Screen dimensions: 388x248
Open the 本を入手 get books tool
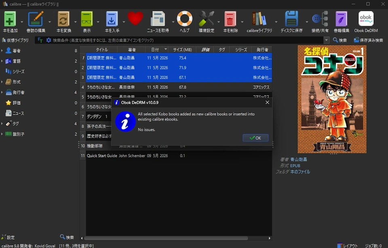point(112,19)
